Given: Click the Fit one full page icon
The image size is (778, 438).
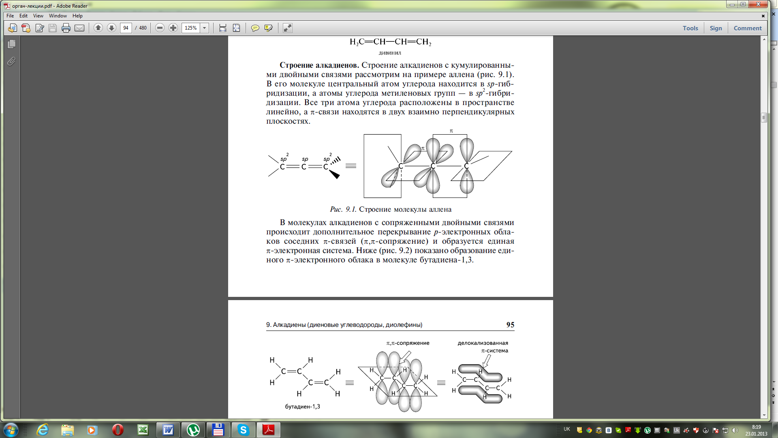Looking at the screenshot, I should [x=236, y=28].
